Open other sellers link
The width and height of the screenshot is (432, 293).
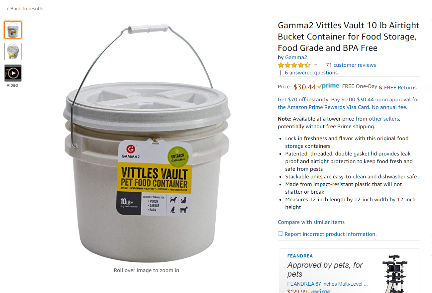click(x=384, y=119)
